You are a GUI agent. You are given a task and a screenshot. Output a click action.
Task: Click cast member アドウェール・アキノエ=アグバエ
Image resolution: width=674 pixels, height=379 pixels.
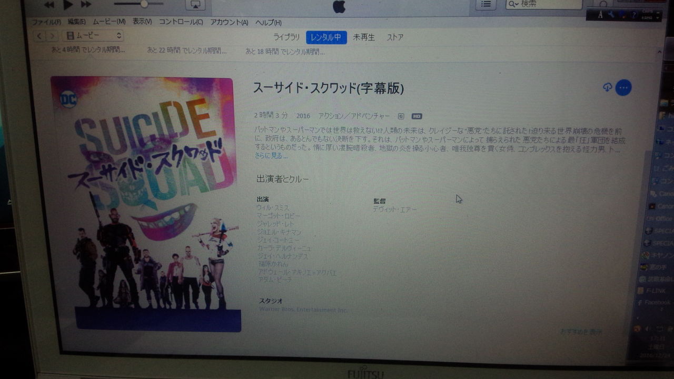point(297,272)
